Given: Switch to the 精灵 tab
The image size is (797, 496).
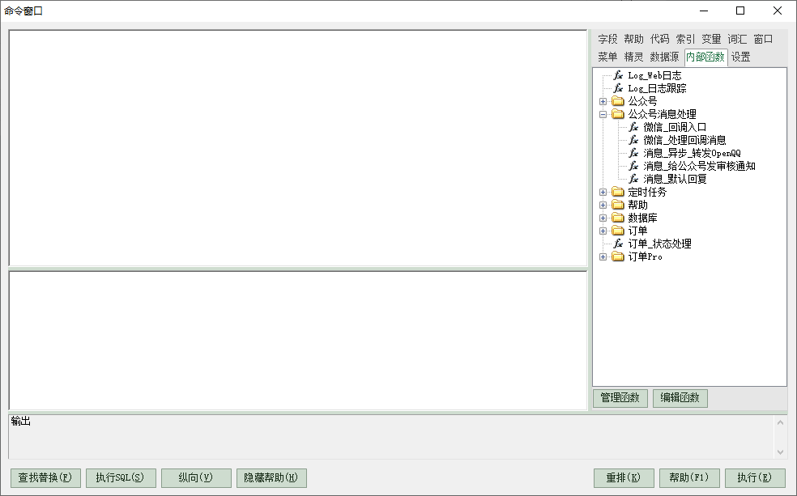Looking at the screenshot, I should click(x=634, y=57).
